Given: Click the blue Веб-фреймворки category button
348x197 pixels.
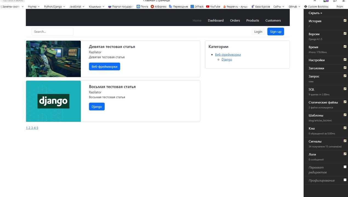Looking at the screenshot, I should [x=104, y=66].
